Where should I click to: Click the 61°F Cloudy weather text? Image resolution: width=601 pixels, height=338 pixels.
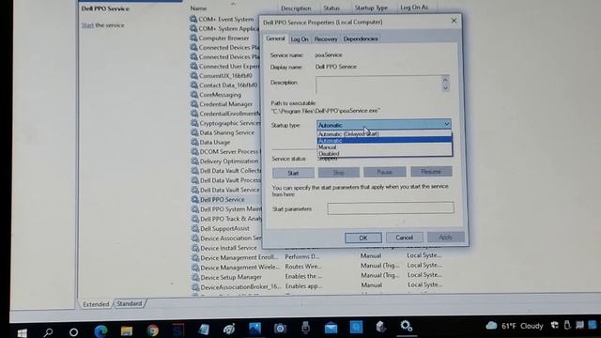tap(522, 326)
